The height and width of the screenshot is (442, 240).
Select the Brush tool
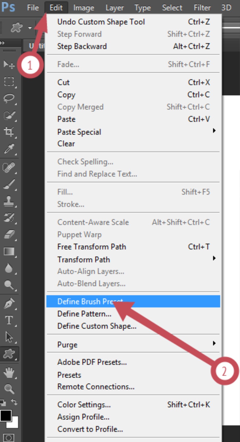9,185
